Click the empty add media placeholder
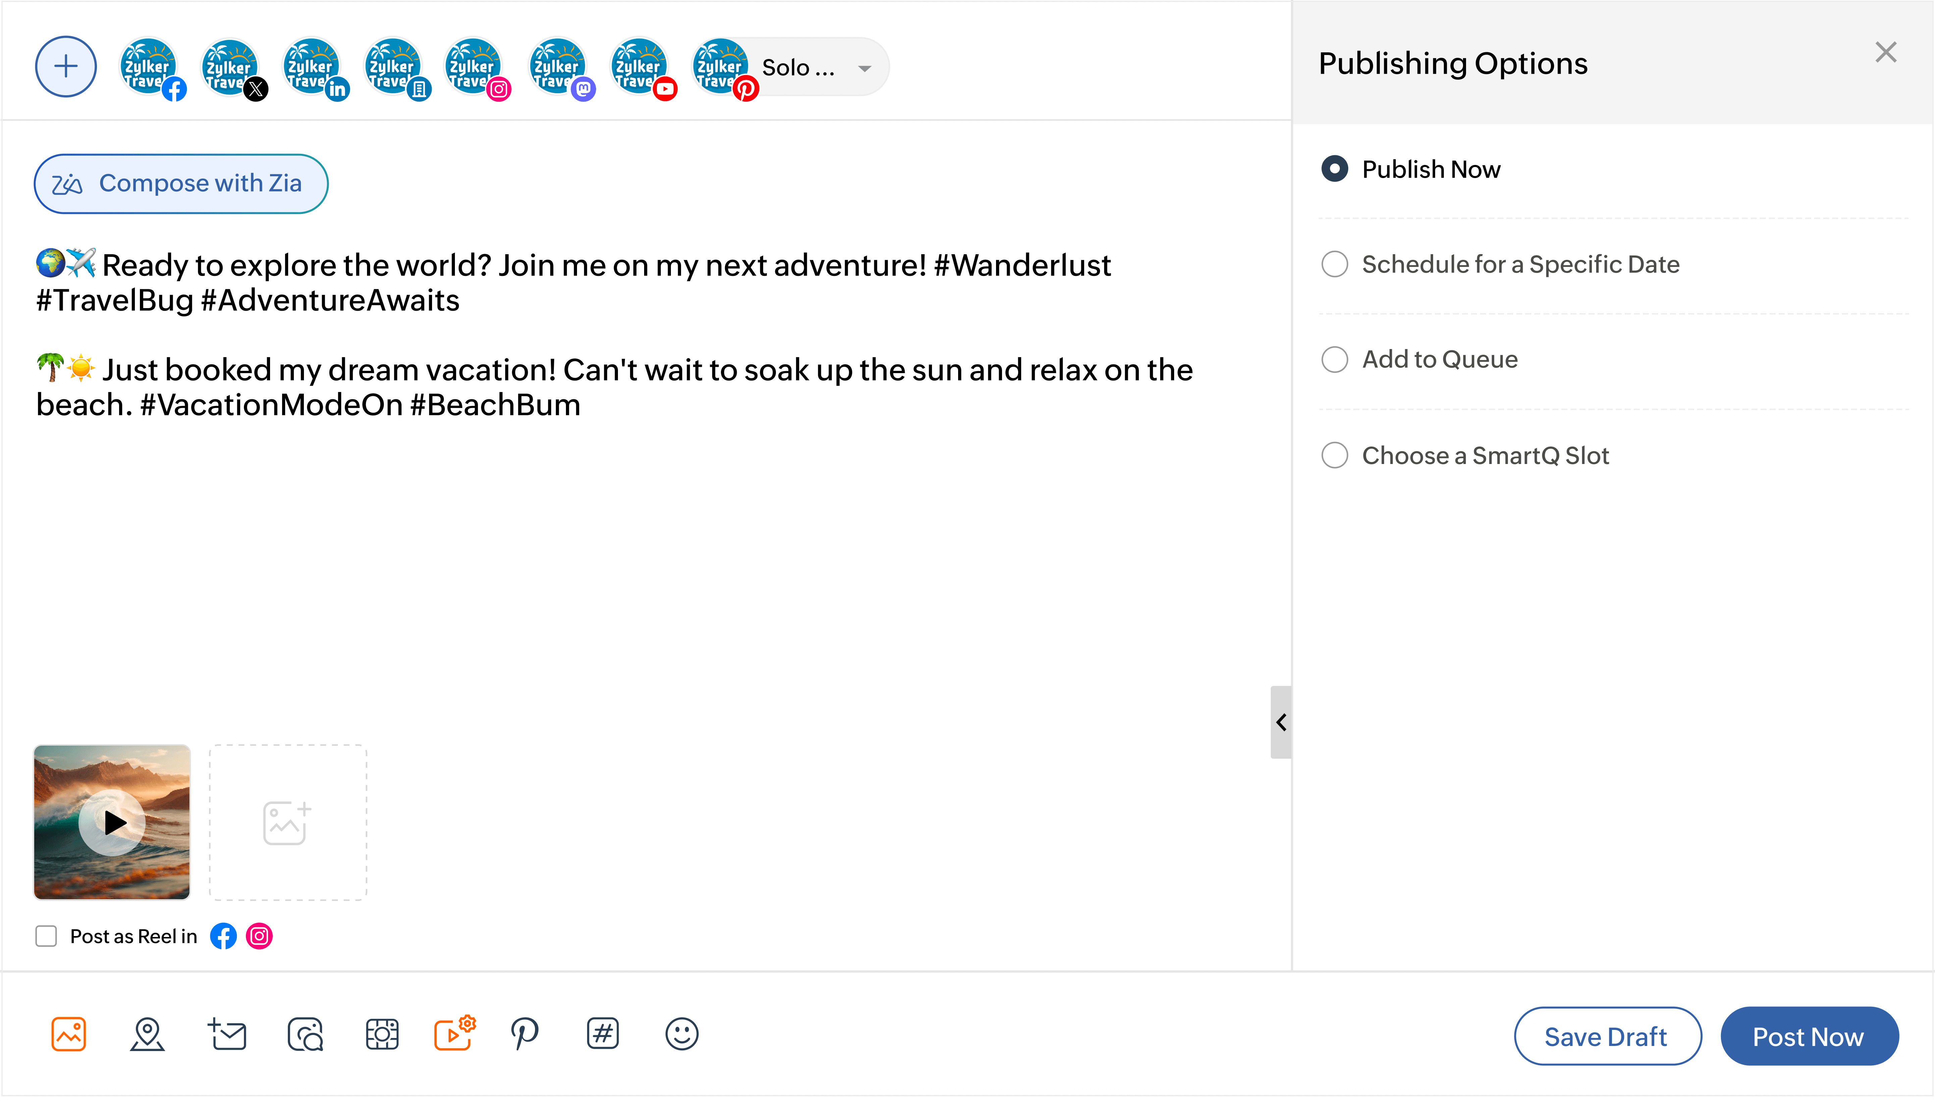The height and width of the screenshot is (1101, 1935). pyautogui.click(x=287, y=822)
